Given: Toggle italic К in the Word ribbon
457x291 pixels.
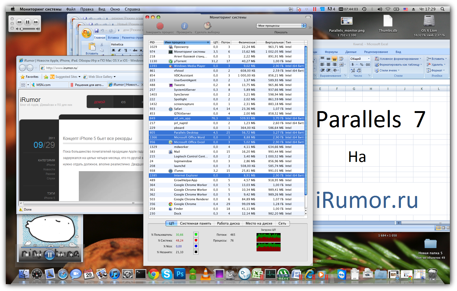Looking at the screenshot, I should 119,50.
